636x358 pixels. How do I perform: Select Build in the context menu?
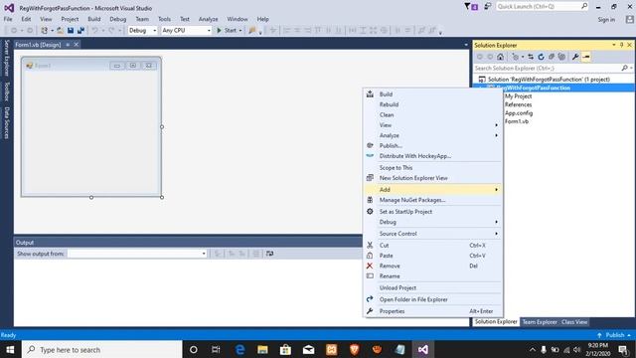coord(433,94)
